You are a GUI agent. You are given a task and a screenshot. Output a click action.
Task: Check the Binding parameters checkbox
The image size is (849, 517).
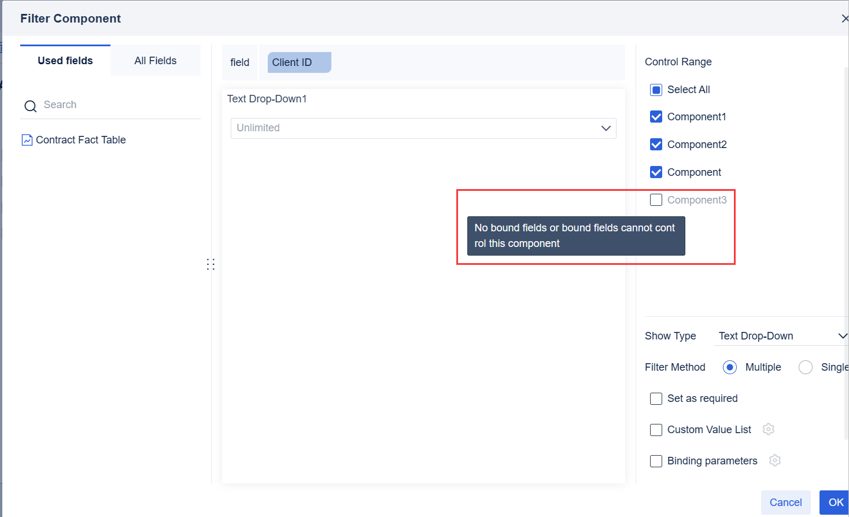point(656,461)
